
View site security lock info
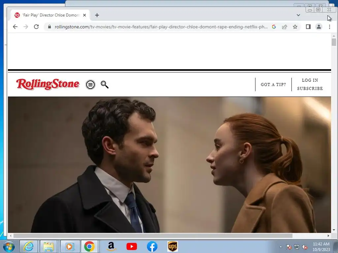coord(50,27)
